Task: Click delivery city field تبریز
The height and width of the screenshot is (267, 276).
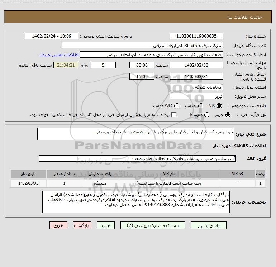Action: 196,96
